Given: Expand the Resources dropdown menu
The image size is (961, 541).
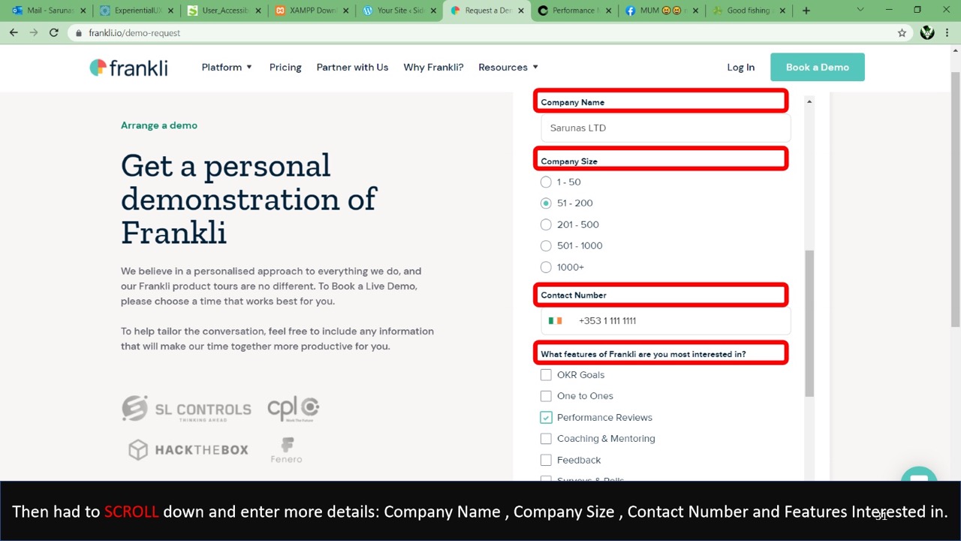Looking at the screenshot, I should click(508, 67).
